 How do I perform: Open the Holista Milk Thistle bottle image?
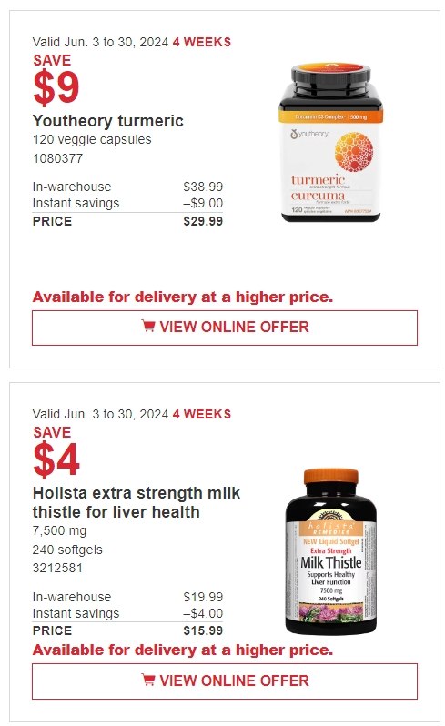click(x=330, y=551)
